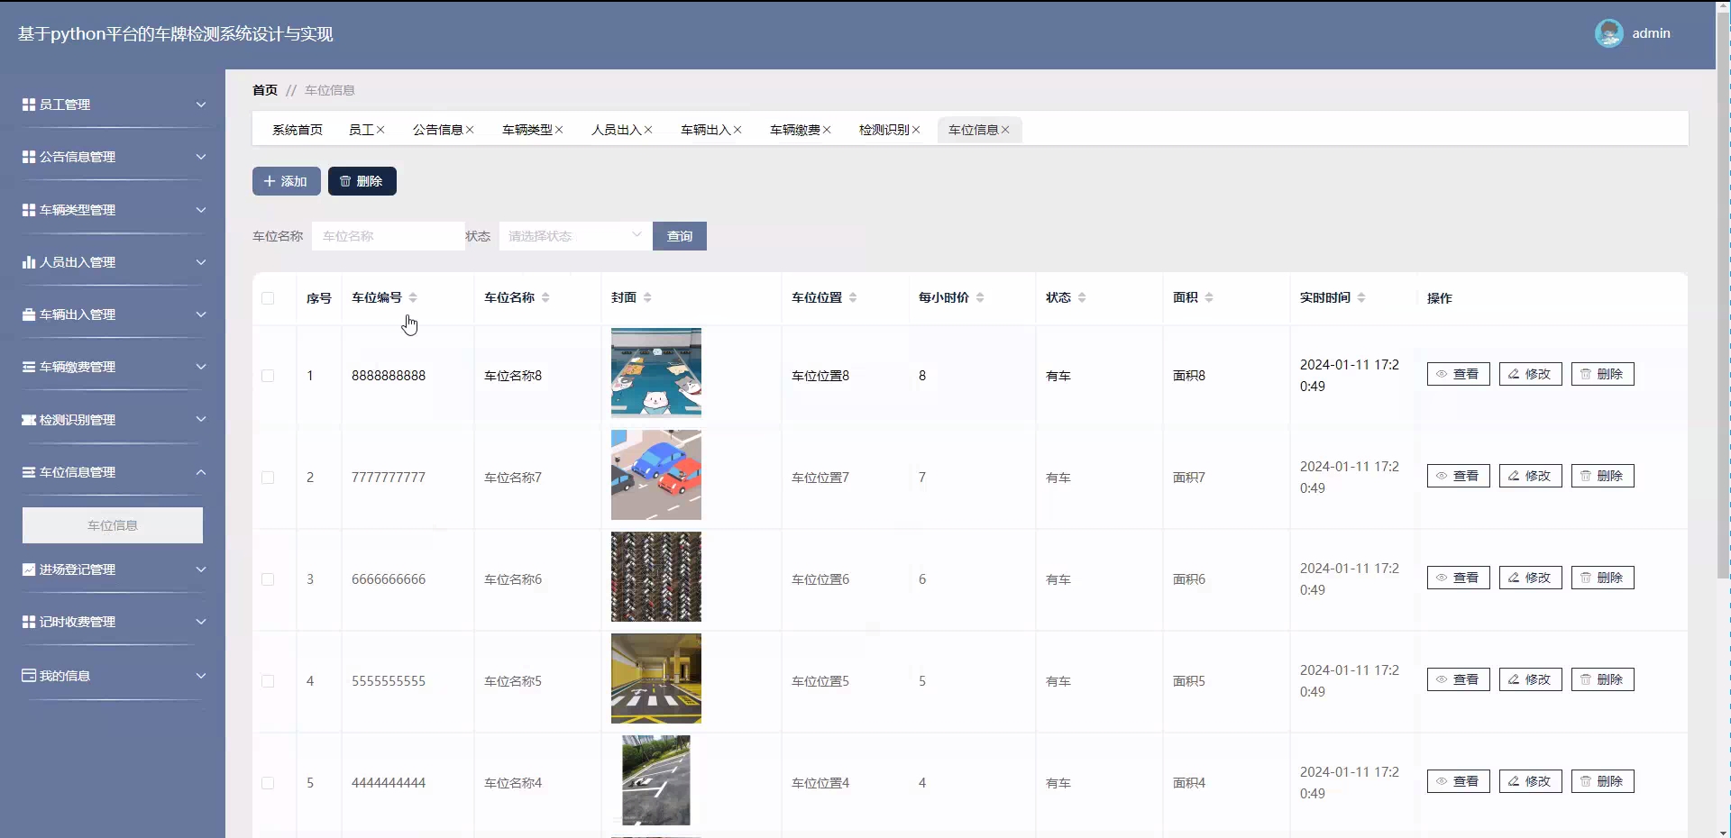Click the 记时收费管理 grid icon
The width and height of the screenshot is (1731, 838).
(x=29, y=622)
